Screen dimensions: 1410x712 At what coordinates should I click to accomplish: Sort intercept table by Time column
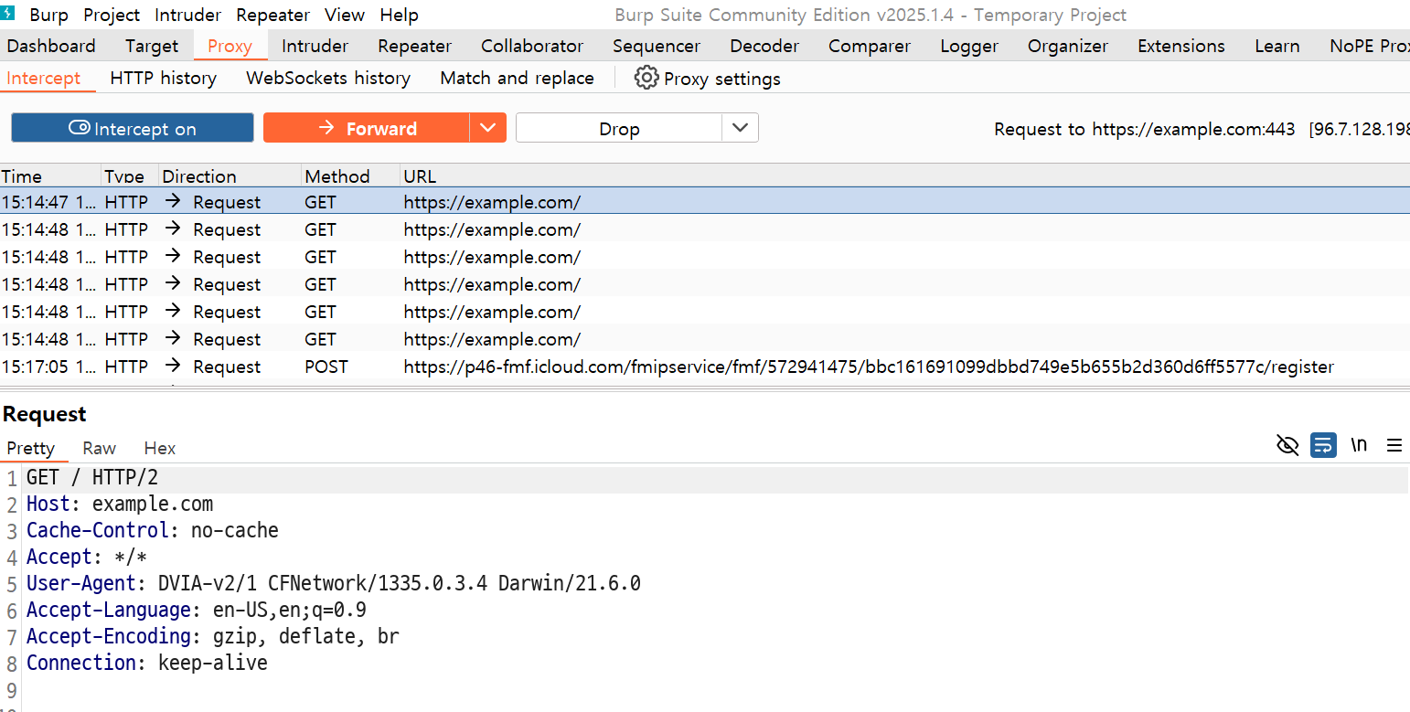[49, 175]
